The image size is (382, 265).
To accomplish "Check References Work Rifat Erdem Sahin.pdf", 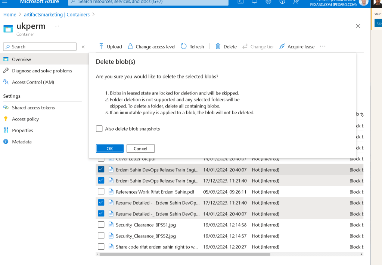I will point(101,191).
